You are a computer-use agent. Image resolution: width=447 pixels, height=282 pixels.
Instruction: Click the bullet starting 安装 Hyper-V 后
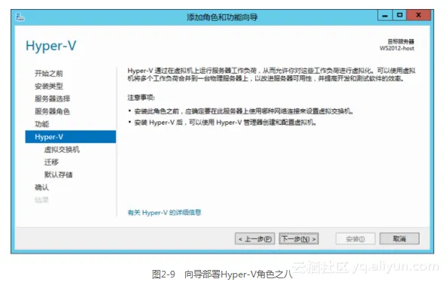coord(225,123)
